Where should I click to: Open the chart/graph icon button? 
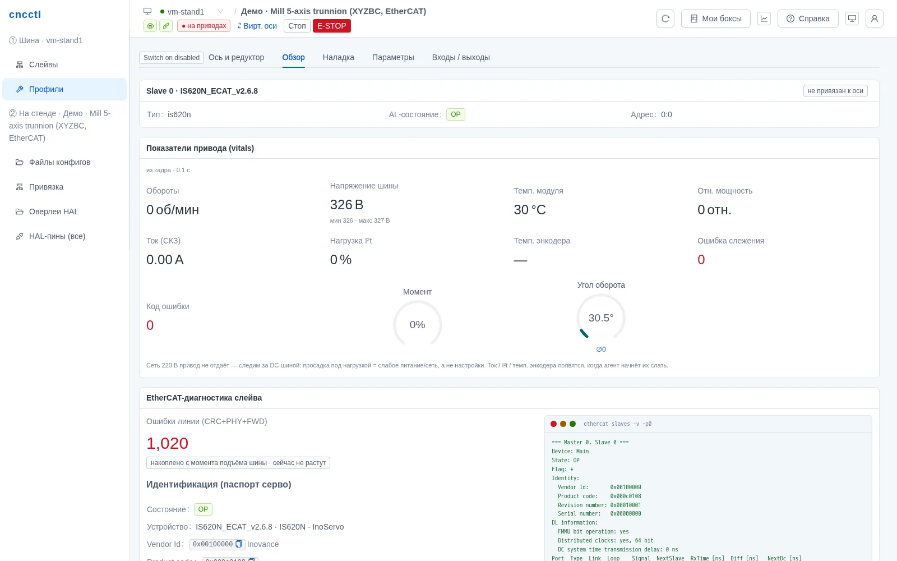[x=764, y=19]
